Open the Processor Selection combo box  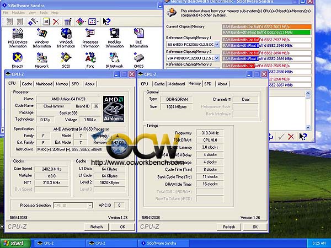(x=73, y=206)
